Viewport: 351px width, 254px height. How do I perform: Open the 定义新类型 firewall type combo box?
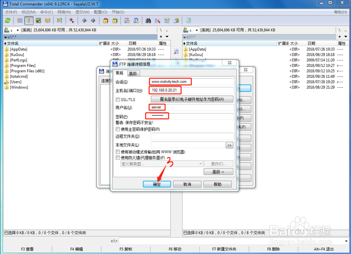(161, 164)
